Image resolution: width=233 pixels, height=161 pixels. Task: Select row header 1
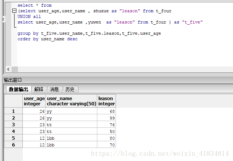[13, 111]
